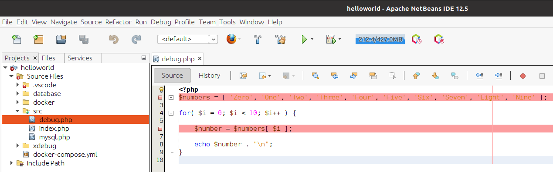Click the Debug Project icon

[331, 40]
